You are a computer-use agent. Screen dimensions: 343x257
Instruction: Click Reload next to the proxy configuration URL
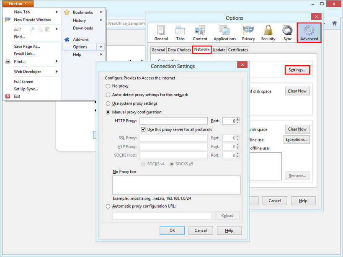point(227,215)
